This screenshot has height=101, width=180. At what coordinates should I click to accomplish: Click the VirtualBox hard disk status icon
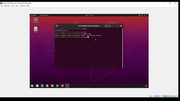click(x=150, y=96)
